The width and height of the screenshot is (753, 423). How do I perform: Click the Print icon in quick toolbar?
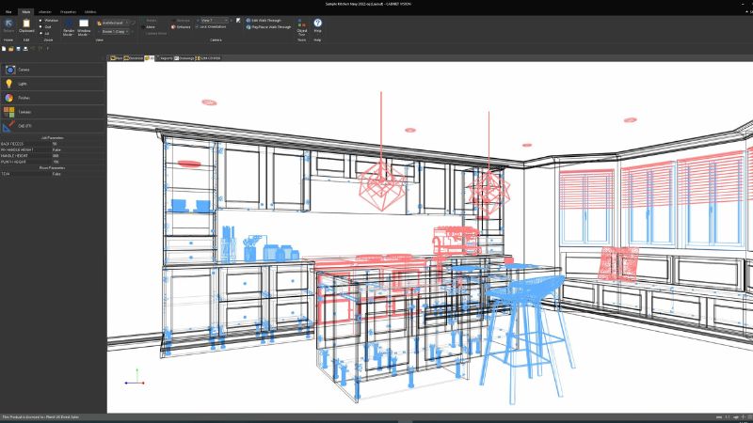[x=25, y=49]
